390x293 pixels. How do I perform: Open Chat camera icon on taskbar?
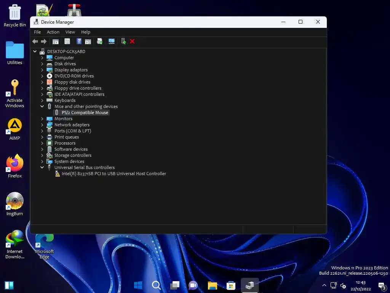pyautogui.click(x=193, y=285)
